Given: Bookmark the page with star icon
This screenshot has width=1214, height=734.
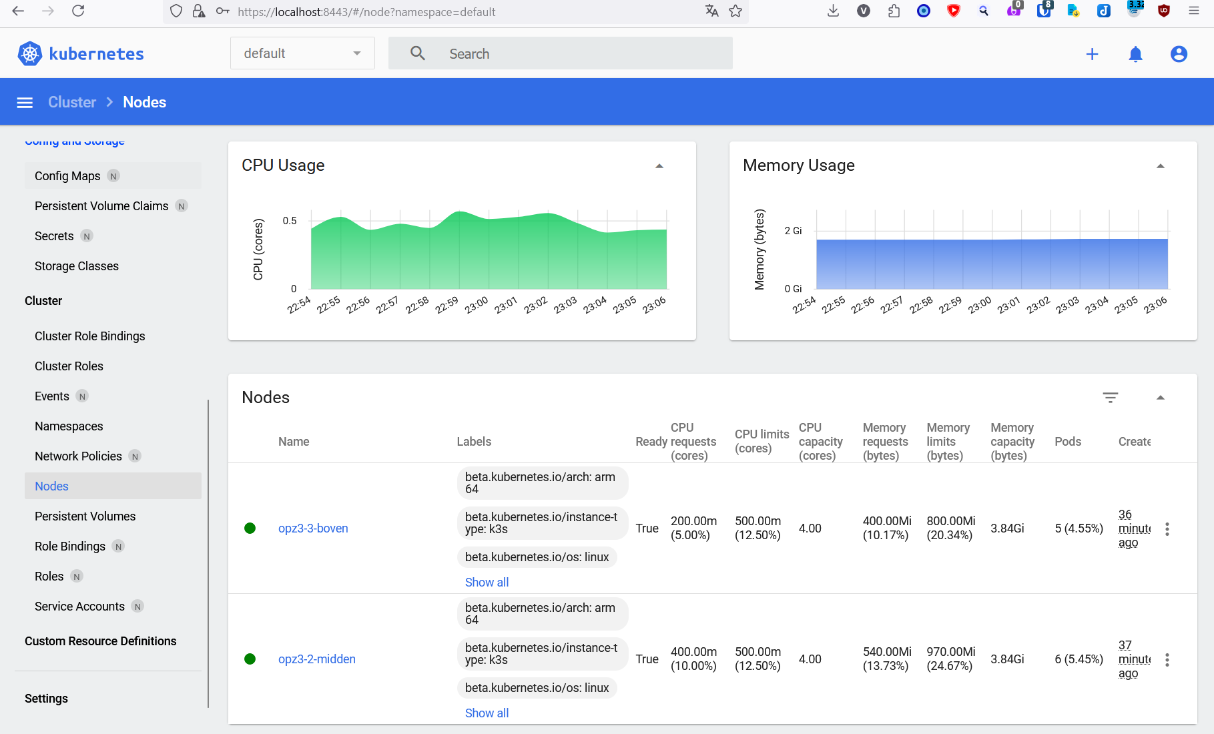Looking at the screenshot, I should click(735, 11).
